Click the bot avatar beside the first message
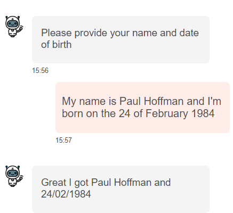The width and height of the screenshot is (233, 213). click(x=14, y=27)
